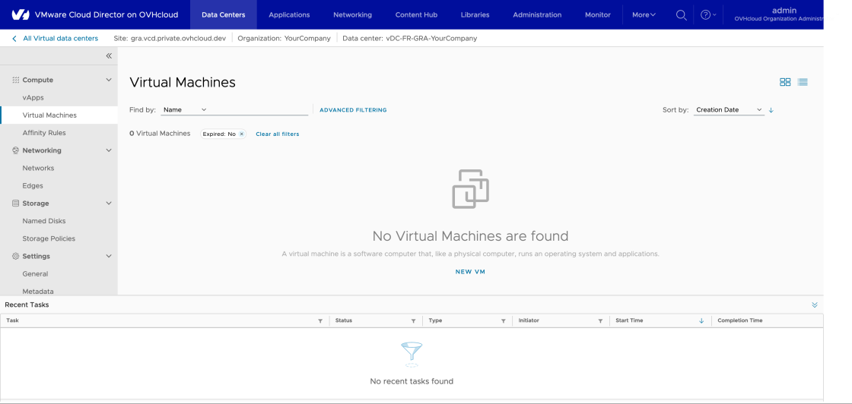The width and height of the screenshot is (852, 404).
Task: Filter the Type column
Action: (503, 321)
